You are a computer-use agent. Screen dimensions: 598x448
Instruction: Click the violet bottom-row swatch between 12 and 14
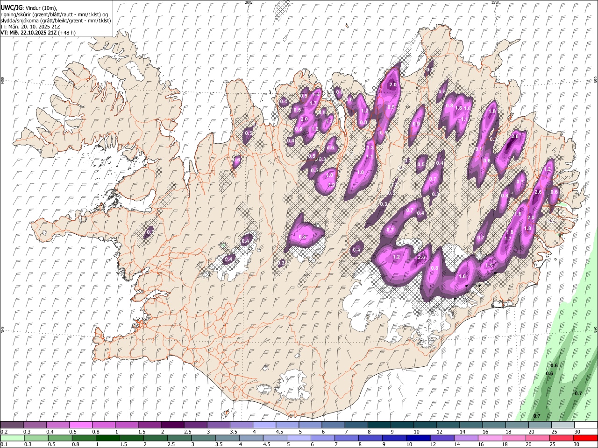pyautogui.click(x=442, y=438)
